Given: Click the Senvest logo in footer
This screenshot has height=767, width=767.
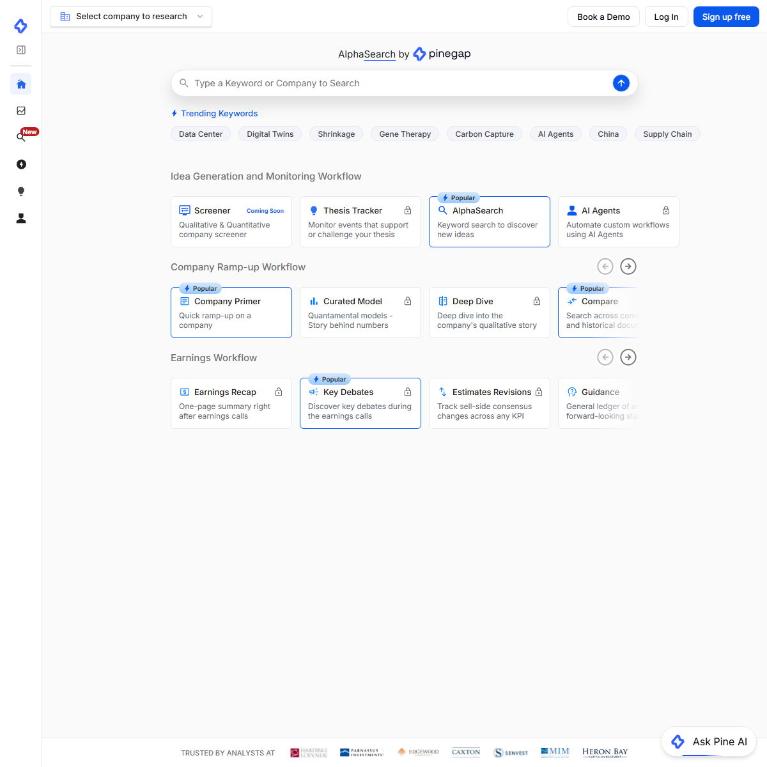Looking at the screenshot, I should pyautogui.click(x=511, y=752).
